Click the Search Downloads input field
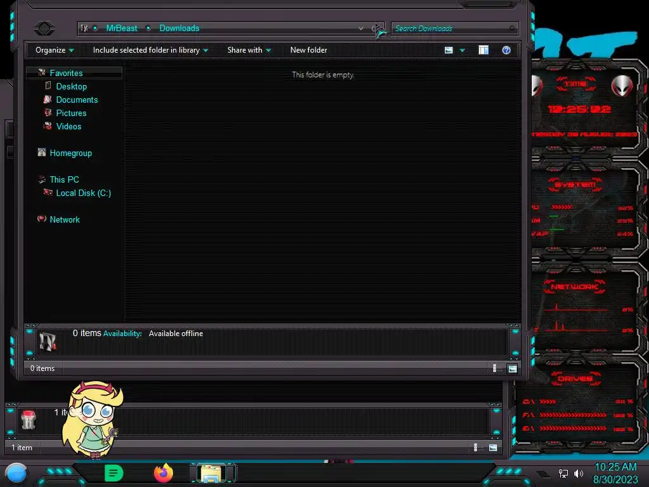 click(x=454, y=29)
